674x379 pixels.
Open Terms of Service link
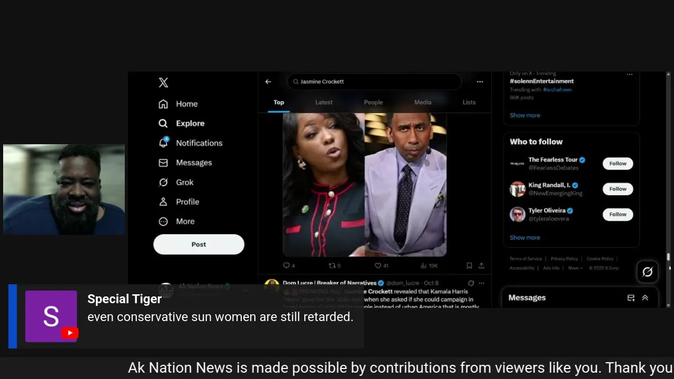tap(526, 259)
